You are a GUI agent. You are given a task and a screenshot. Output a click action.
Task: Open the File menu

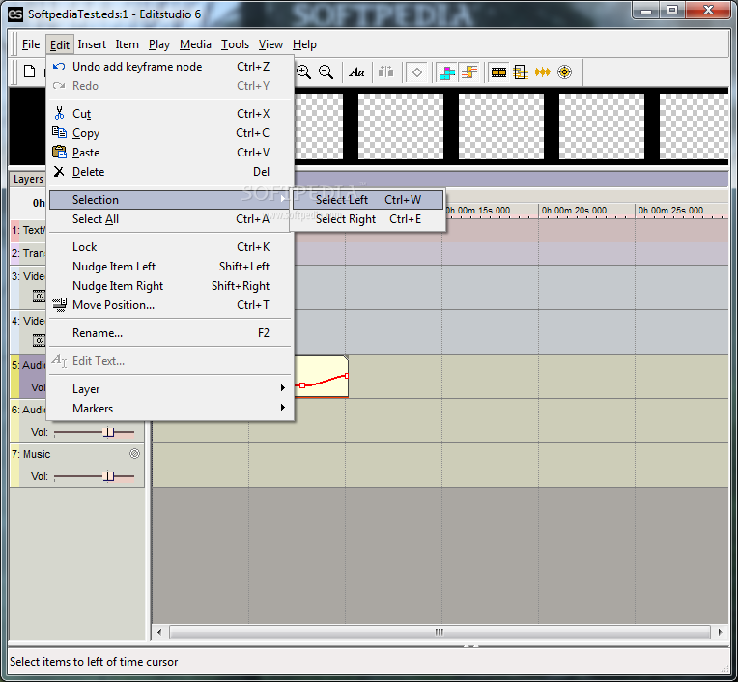pos(31,44)
